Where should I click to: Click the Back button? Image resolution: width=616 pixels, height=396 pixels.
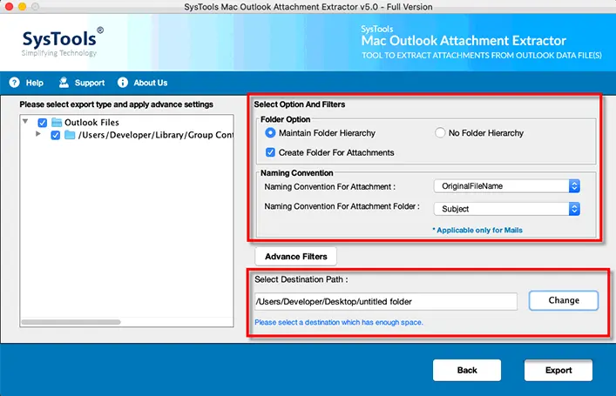[x=467, y=370]
